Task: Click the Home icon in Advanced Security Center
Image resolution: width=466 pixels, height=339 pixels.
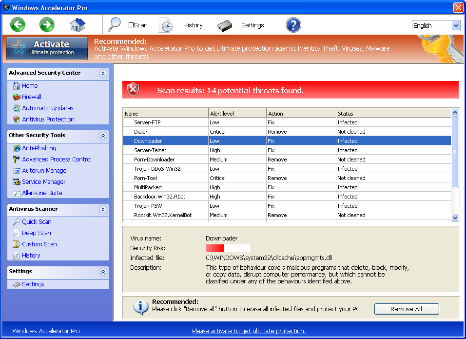Action: pos(17,86)
